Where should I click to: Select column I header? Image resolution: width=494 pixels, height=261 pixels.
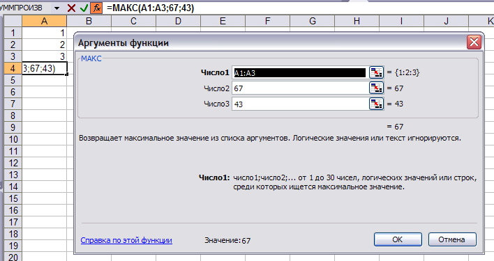(x=401, y=21)
